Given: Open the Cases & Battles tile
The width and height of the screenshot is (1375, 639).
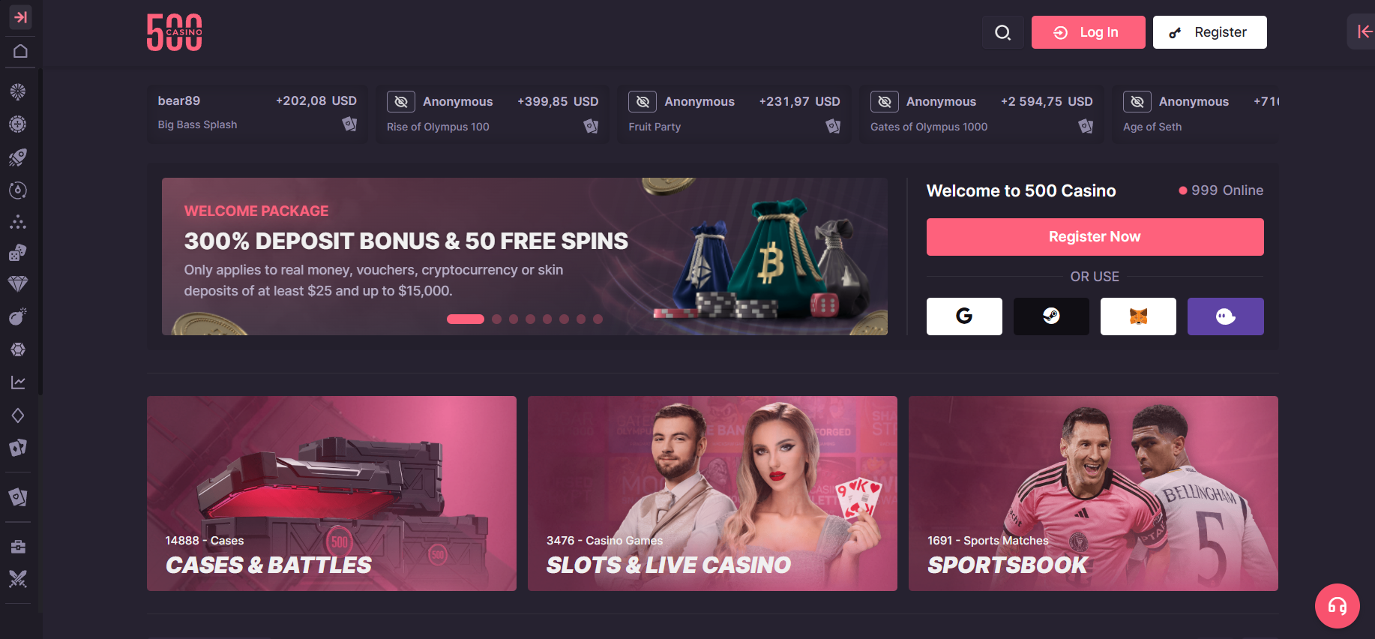Looking at the screenshot, I should [331, 493].
